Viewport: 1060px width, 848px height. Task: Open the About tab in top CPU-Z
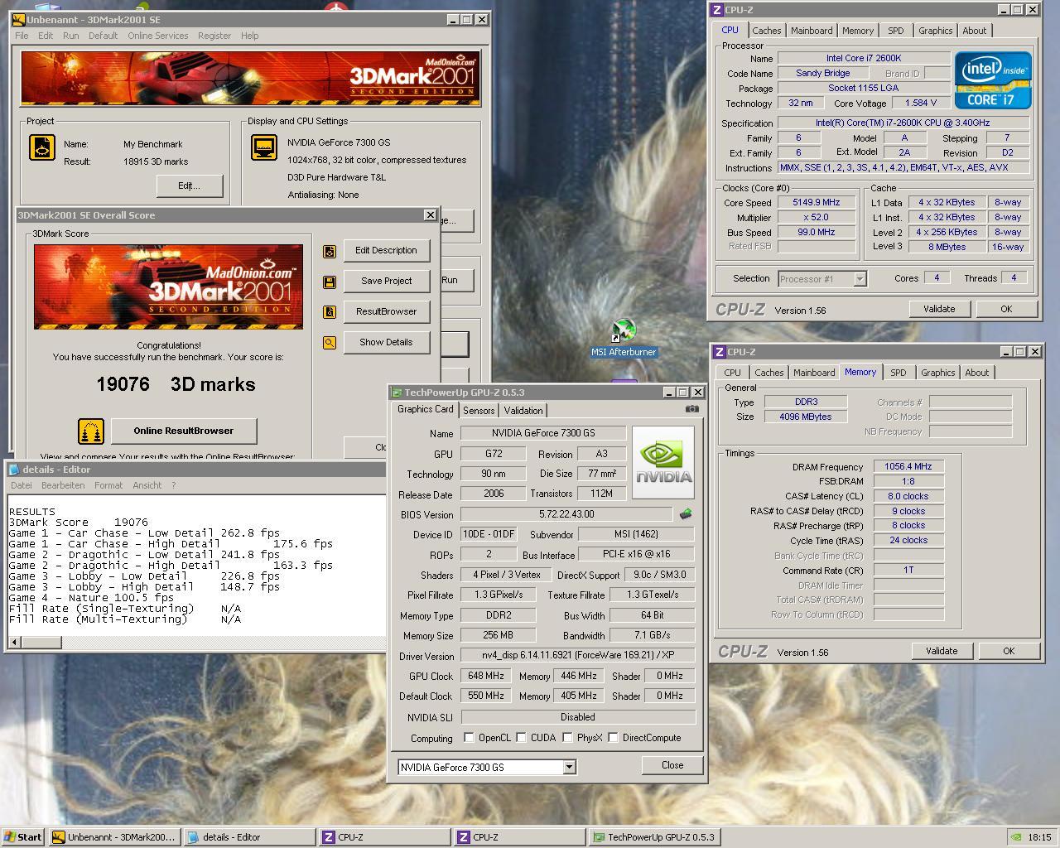click(974, 31)
